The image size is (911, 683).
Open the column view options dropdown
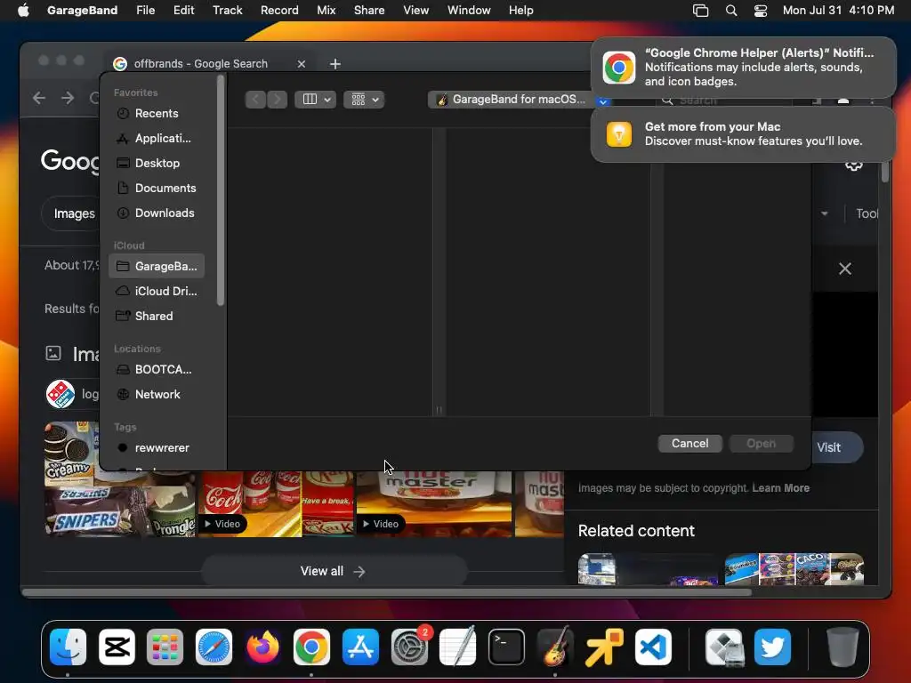(316, 100)
